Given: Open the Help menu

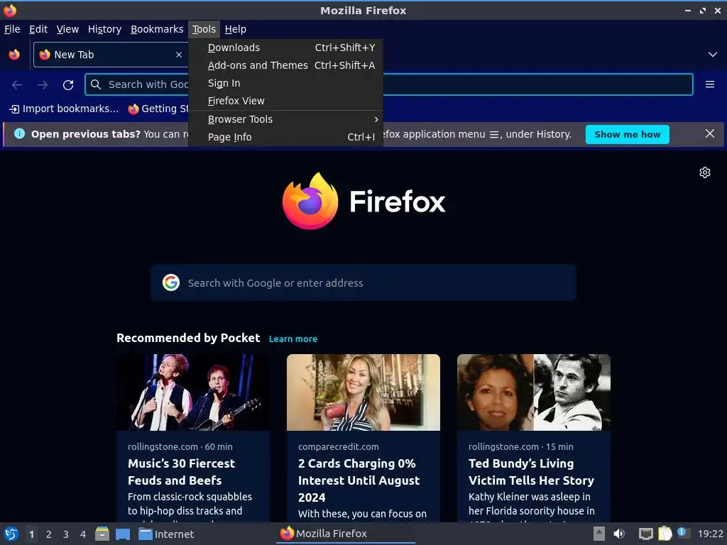Looking at the screenshot, I should (x=236, y=29).
